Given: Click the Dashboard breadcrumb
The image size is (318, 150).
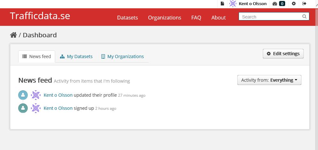Looking at the screenshot, I should [x=40, y=35].
